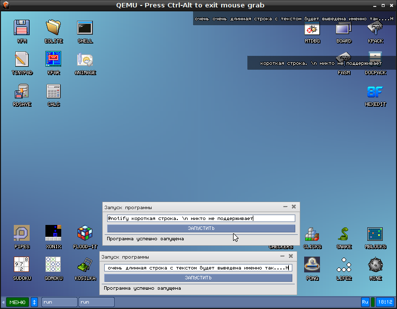Switch to the first run taskbar item
The height and width of the screenshot is (309, 397).
pos(59,302)
